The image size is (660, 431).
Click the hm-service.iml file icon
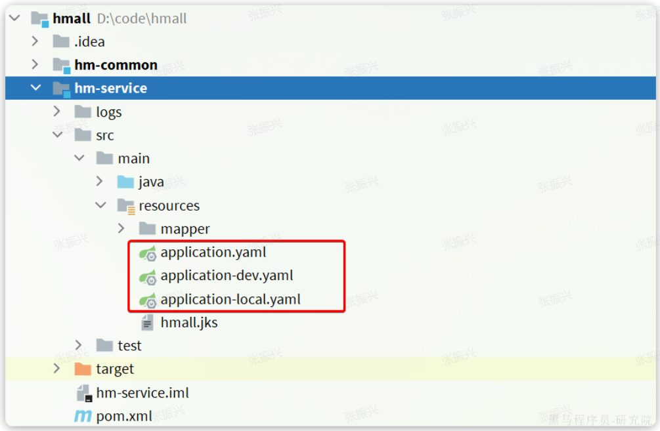tap(84, 393)
